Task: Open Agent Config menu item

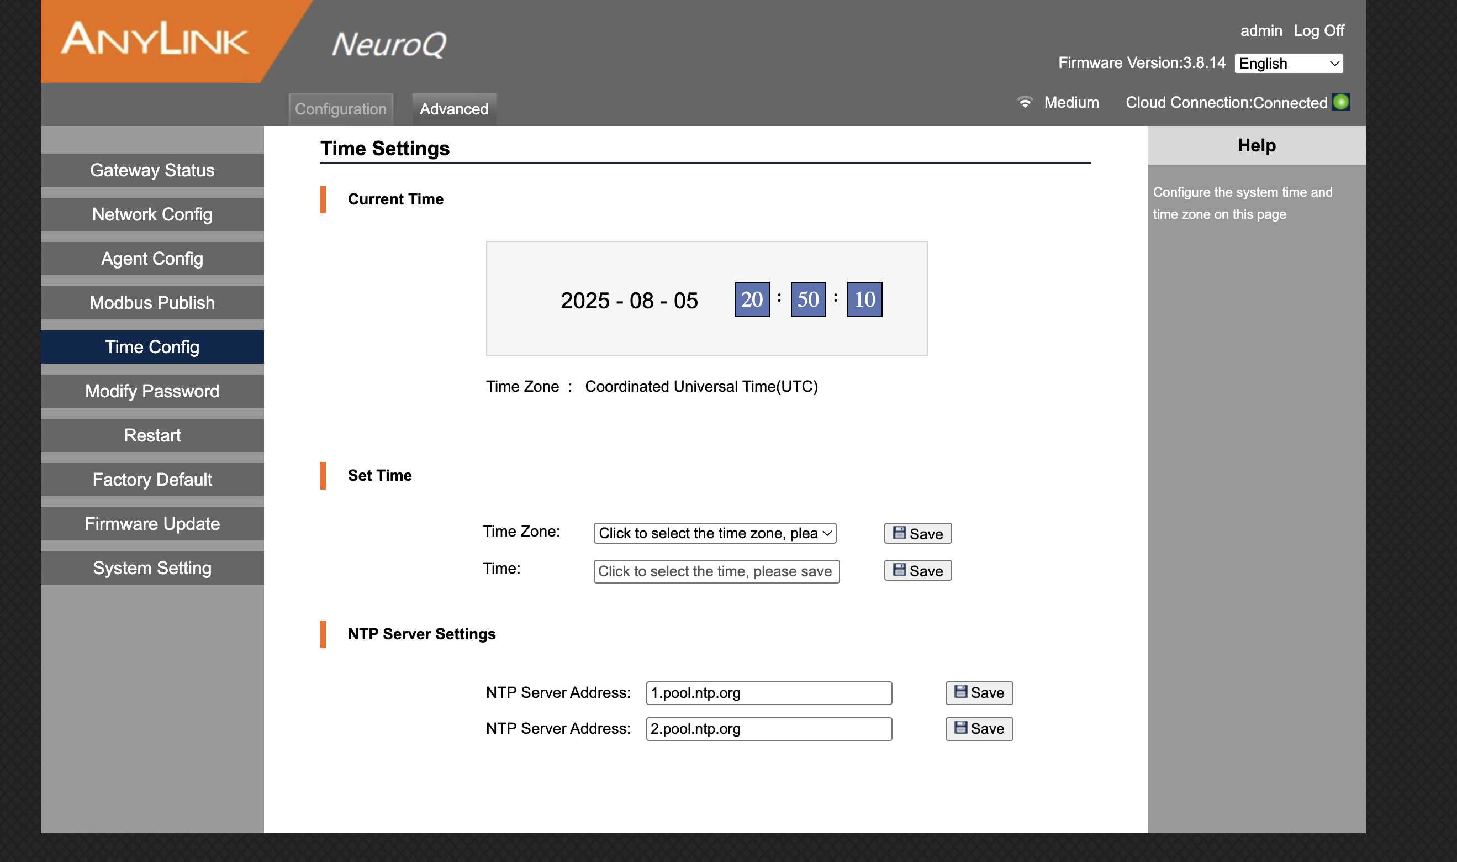Action: (x=152, y=259)
